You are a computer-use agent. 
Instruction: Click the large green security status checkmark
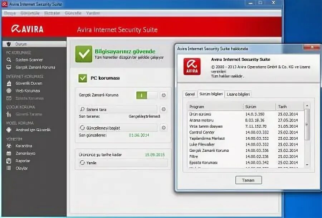point(84,54)
